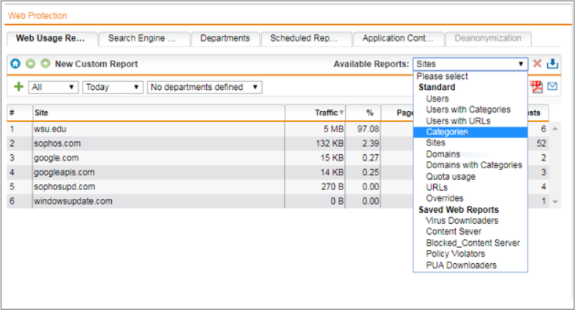Screen dimensions: 575x310
Task: Choose 'Users with URLs' report option
Action: pos(458,121)
